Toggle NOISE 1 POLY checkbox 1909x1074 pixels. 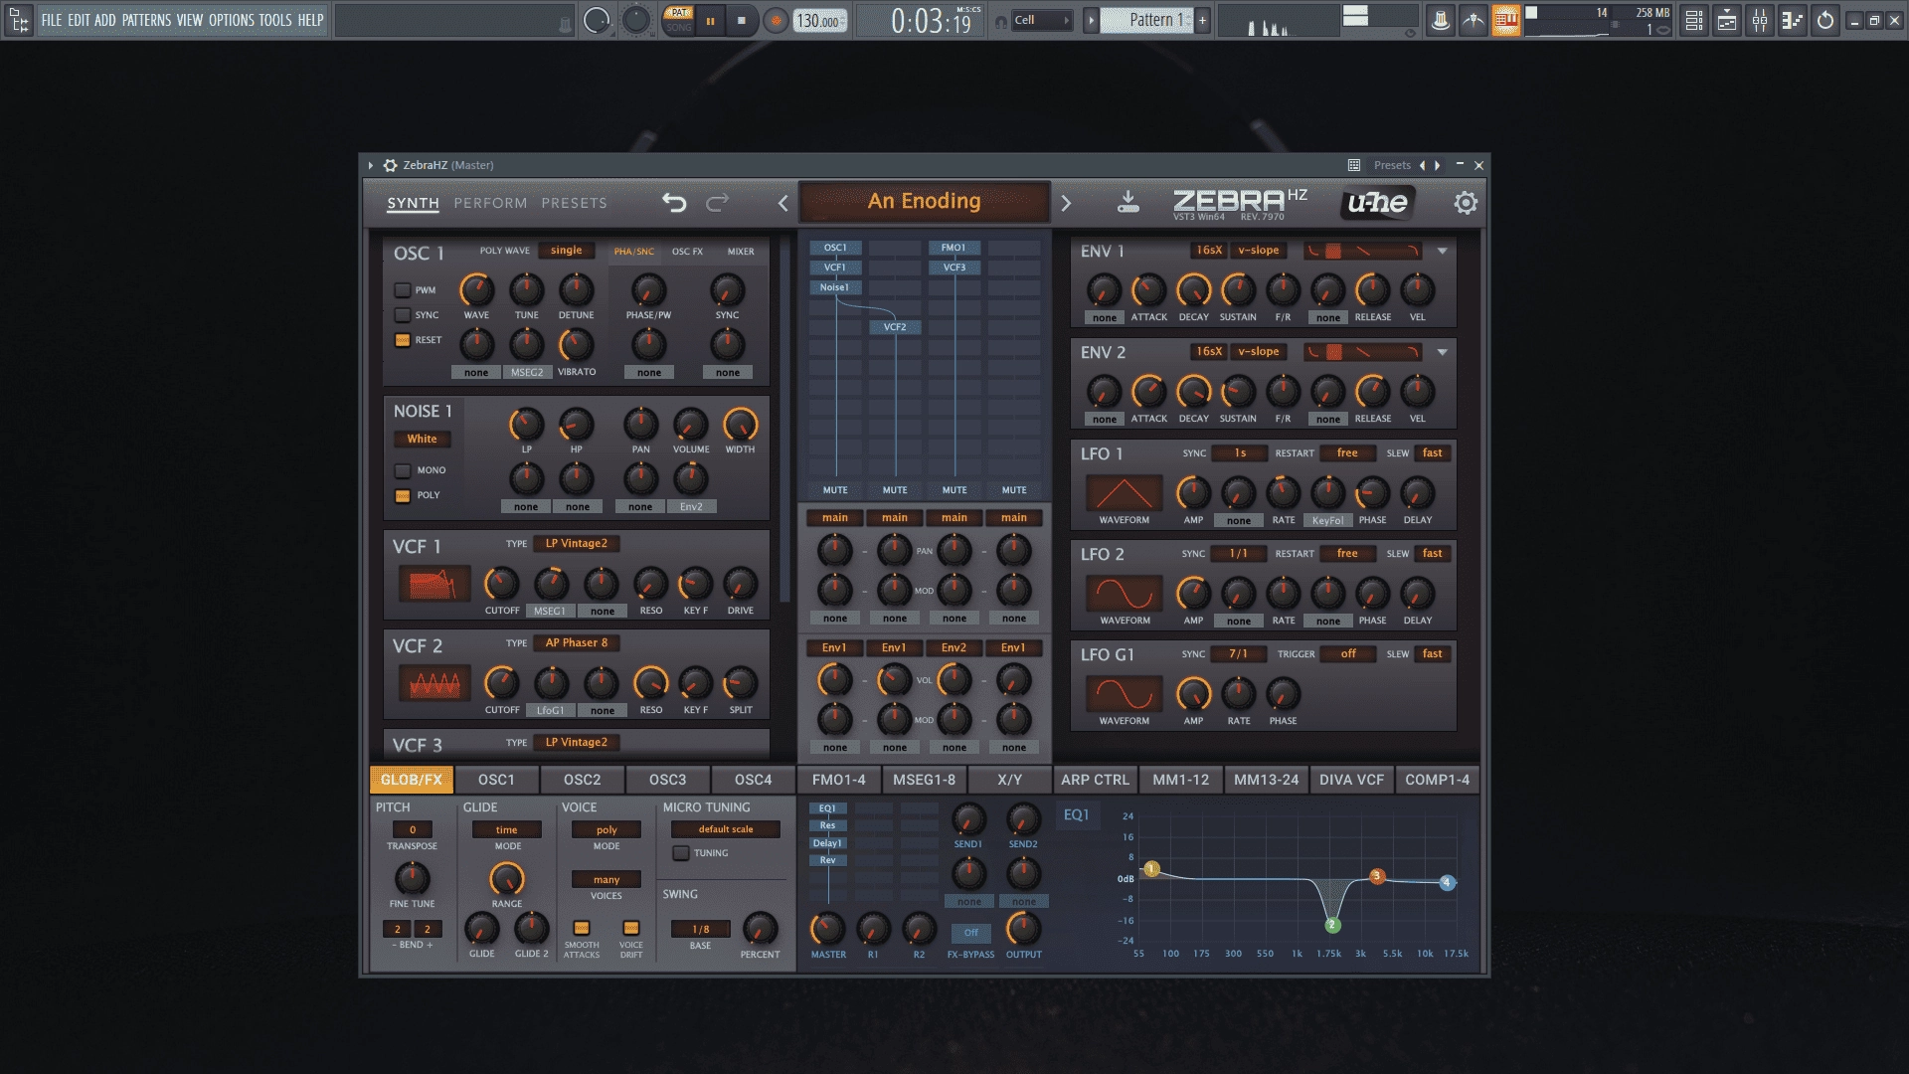tap(403, 495)
